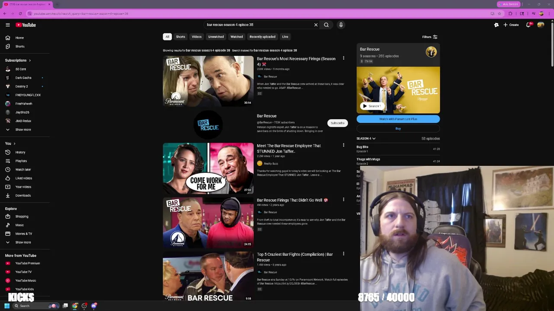This screenshot has width=554, height=311.
Task: Select the Live filter chip
Action: [x=285, y=37]
